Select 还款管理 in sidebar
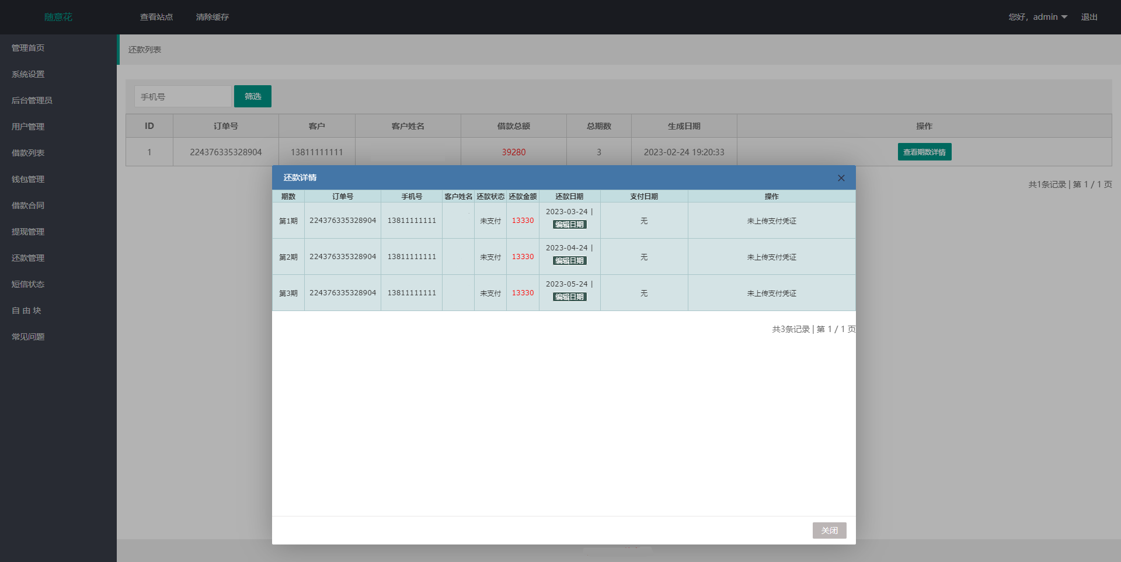Screen dimensions: 1121x562 [28, 258]
